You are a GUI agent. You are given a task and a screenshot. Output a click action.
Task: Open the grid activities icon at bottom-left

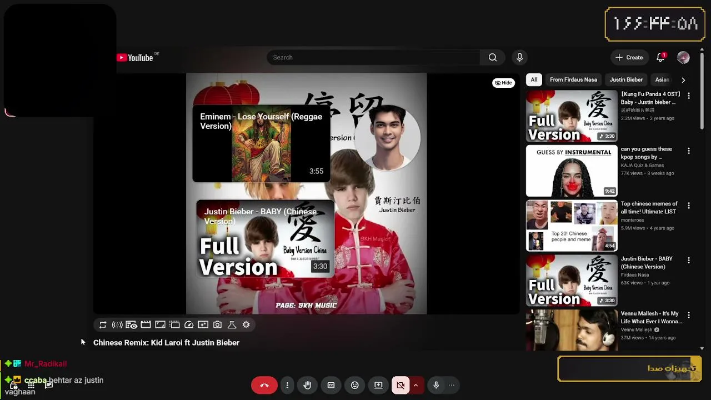tap(31, 385)
